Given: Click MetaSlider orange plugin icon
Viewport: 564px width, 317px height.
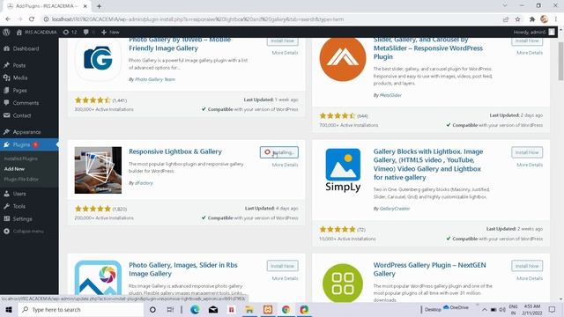Looking at the screenshot, I should [x=343, y=58].
